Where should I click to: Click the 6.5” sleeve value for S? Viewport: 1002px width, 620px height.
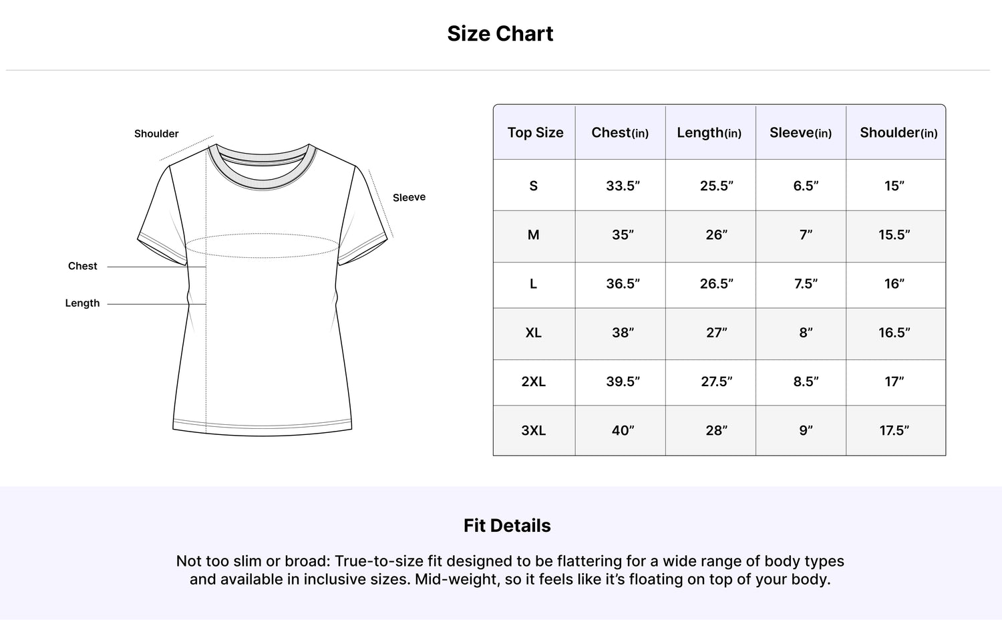(x=806, y=186)
